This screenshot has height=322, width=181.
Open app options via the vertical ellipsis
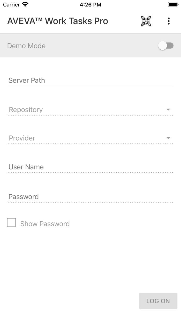click(x=169, y=21)
